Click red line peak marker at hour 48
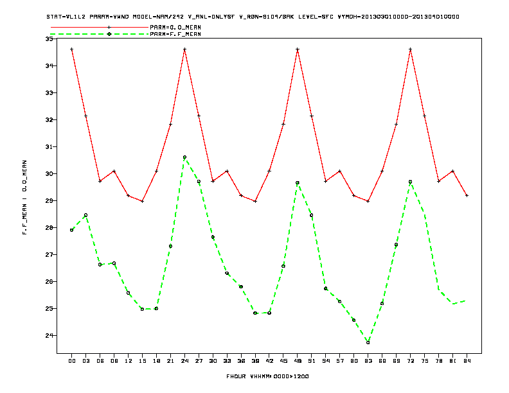Image resolution: width=509 pixels, height=393 pixels. [298, 49]
